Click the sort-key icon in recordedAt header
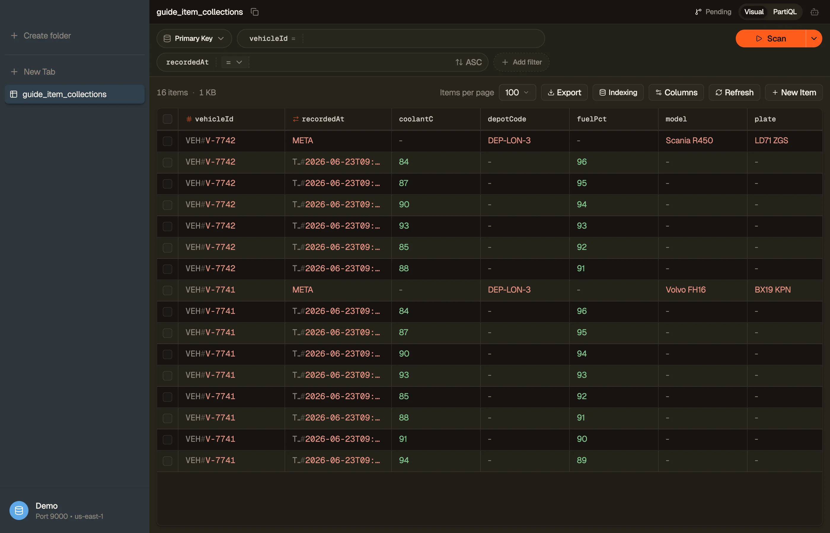The height and width of the screenshot is (533, 830). coord(296,119)
